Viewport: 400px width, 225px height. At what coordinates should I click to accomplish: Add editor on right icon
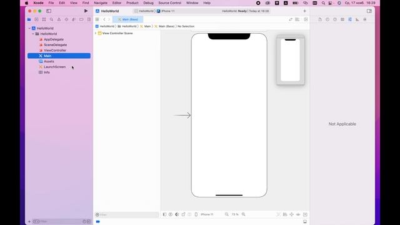click(x=306, y=19)
